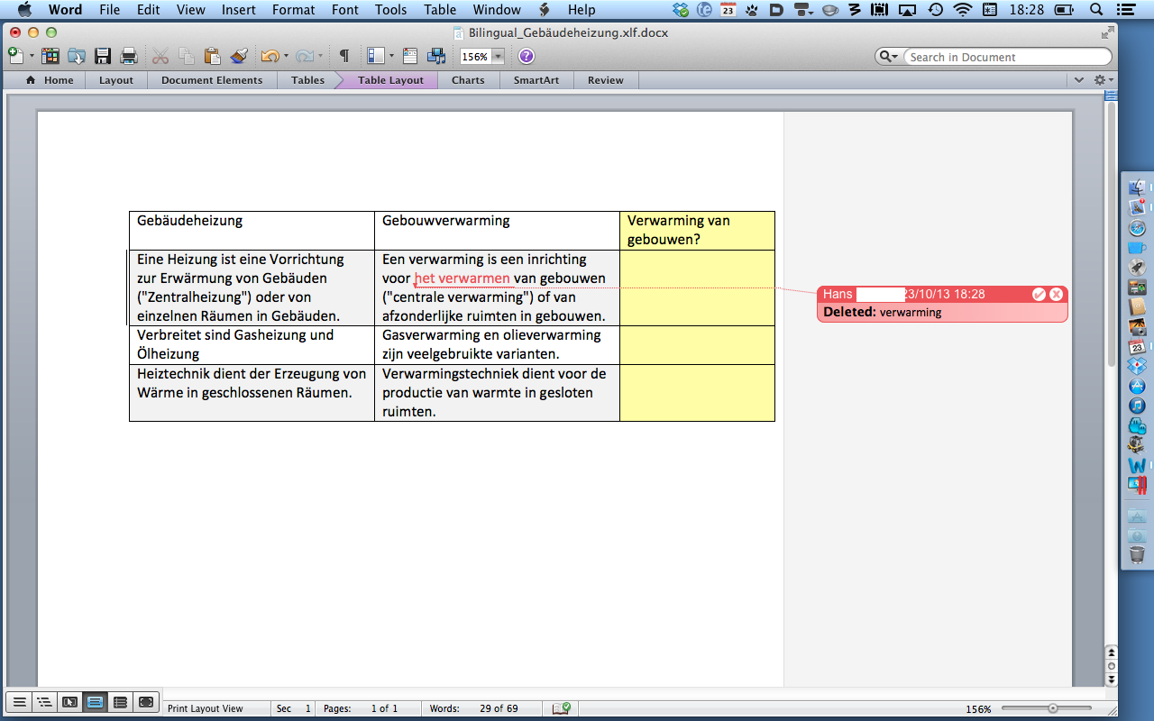Click the spelling check book icon
1154x721 pixels.
(x=562, y=708)
